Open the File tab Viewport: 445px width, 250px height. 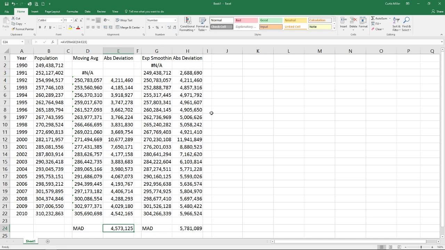[x=7, y=11]
